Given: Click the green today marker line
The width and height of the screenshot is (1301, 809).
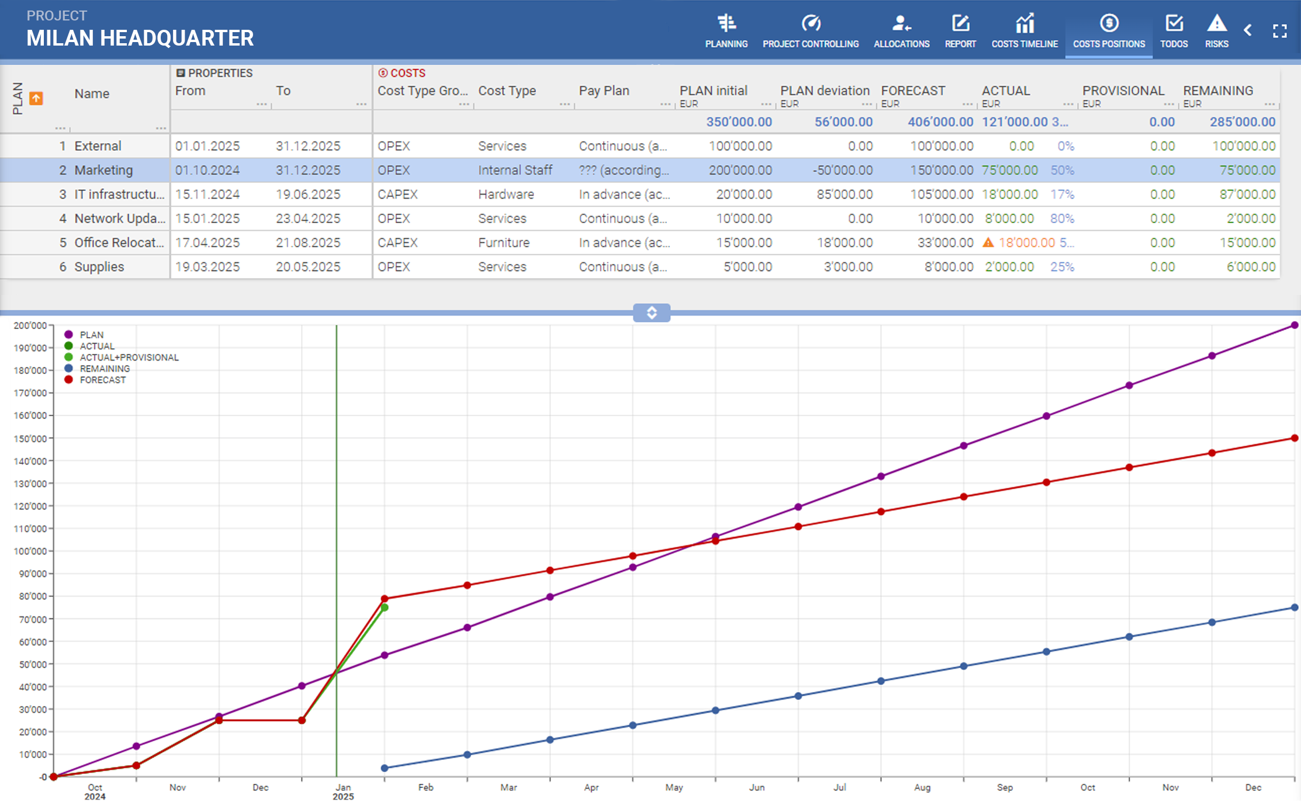Looking at the screenshot, I should coord(336,550).
